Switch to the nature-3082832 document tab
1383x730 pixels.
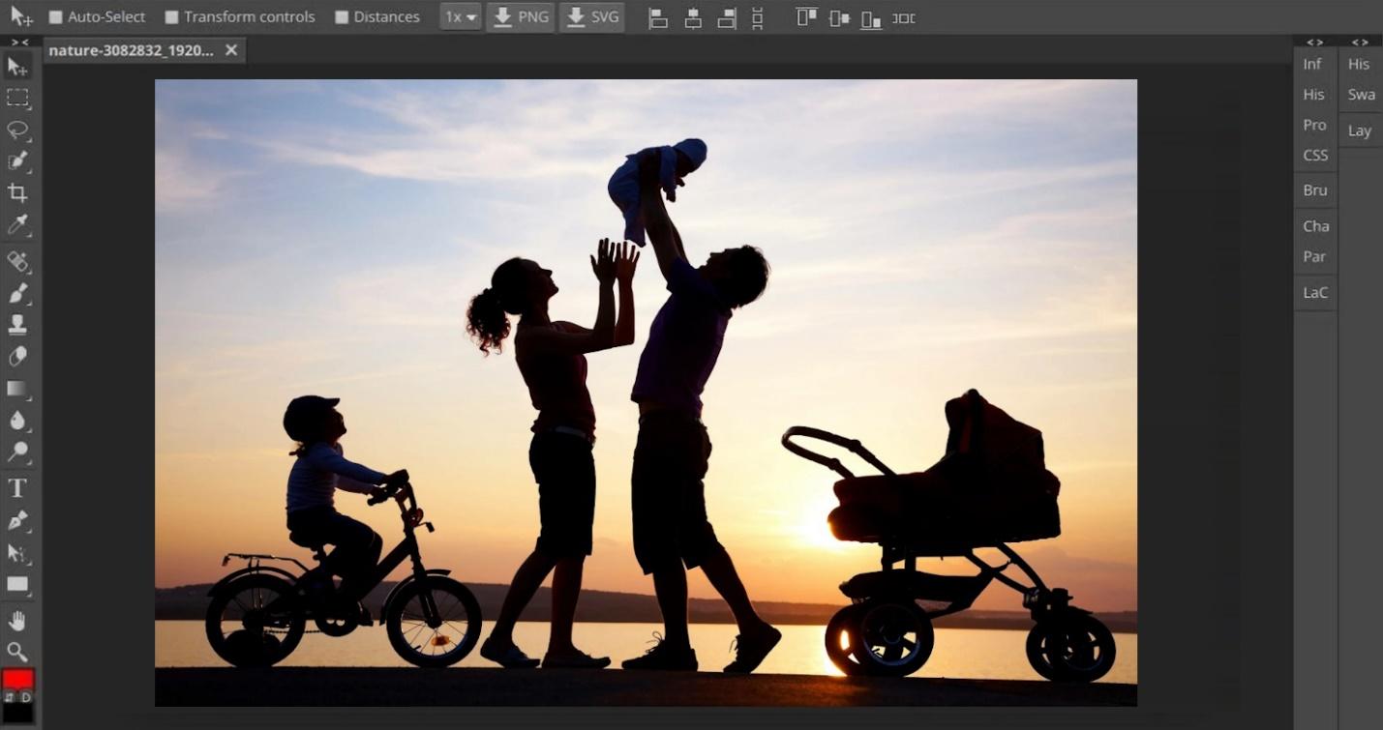(x=131, y=50)
